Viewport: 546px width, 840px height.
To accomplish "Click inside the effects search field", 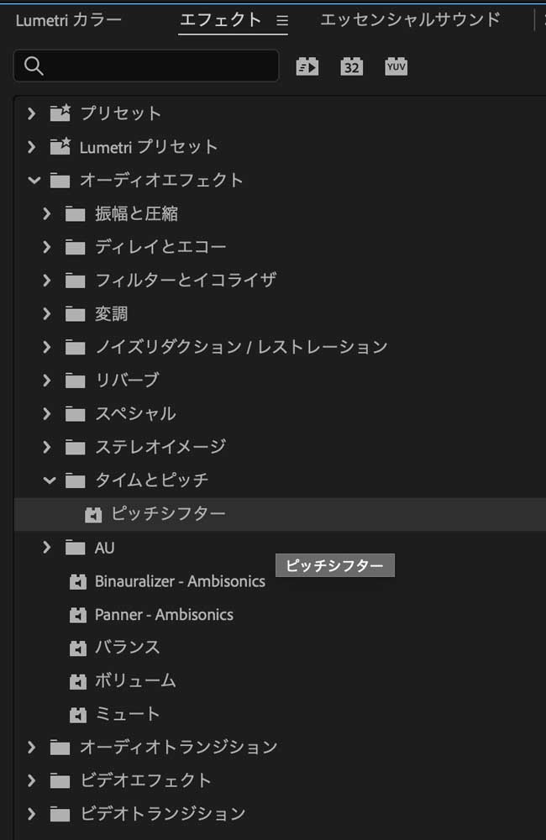I will (x=151, y=65).
